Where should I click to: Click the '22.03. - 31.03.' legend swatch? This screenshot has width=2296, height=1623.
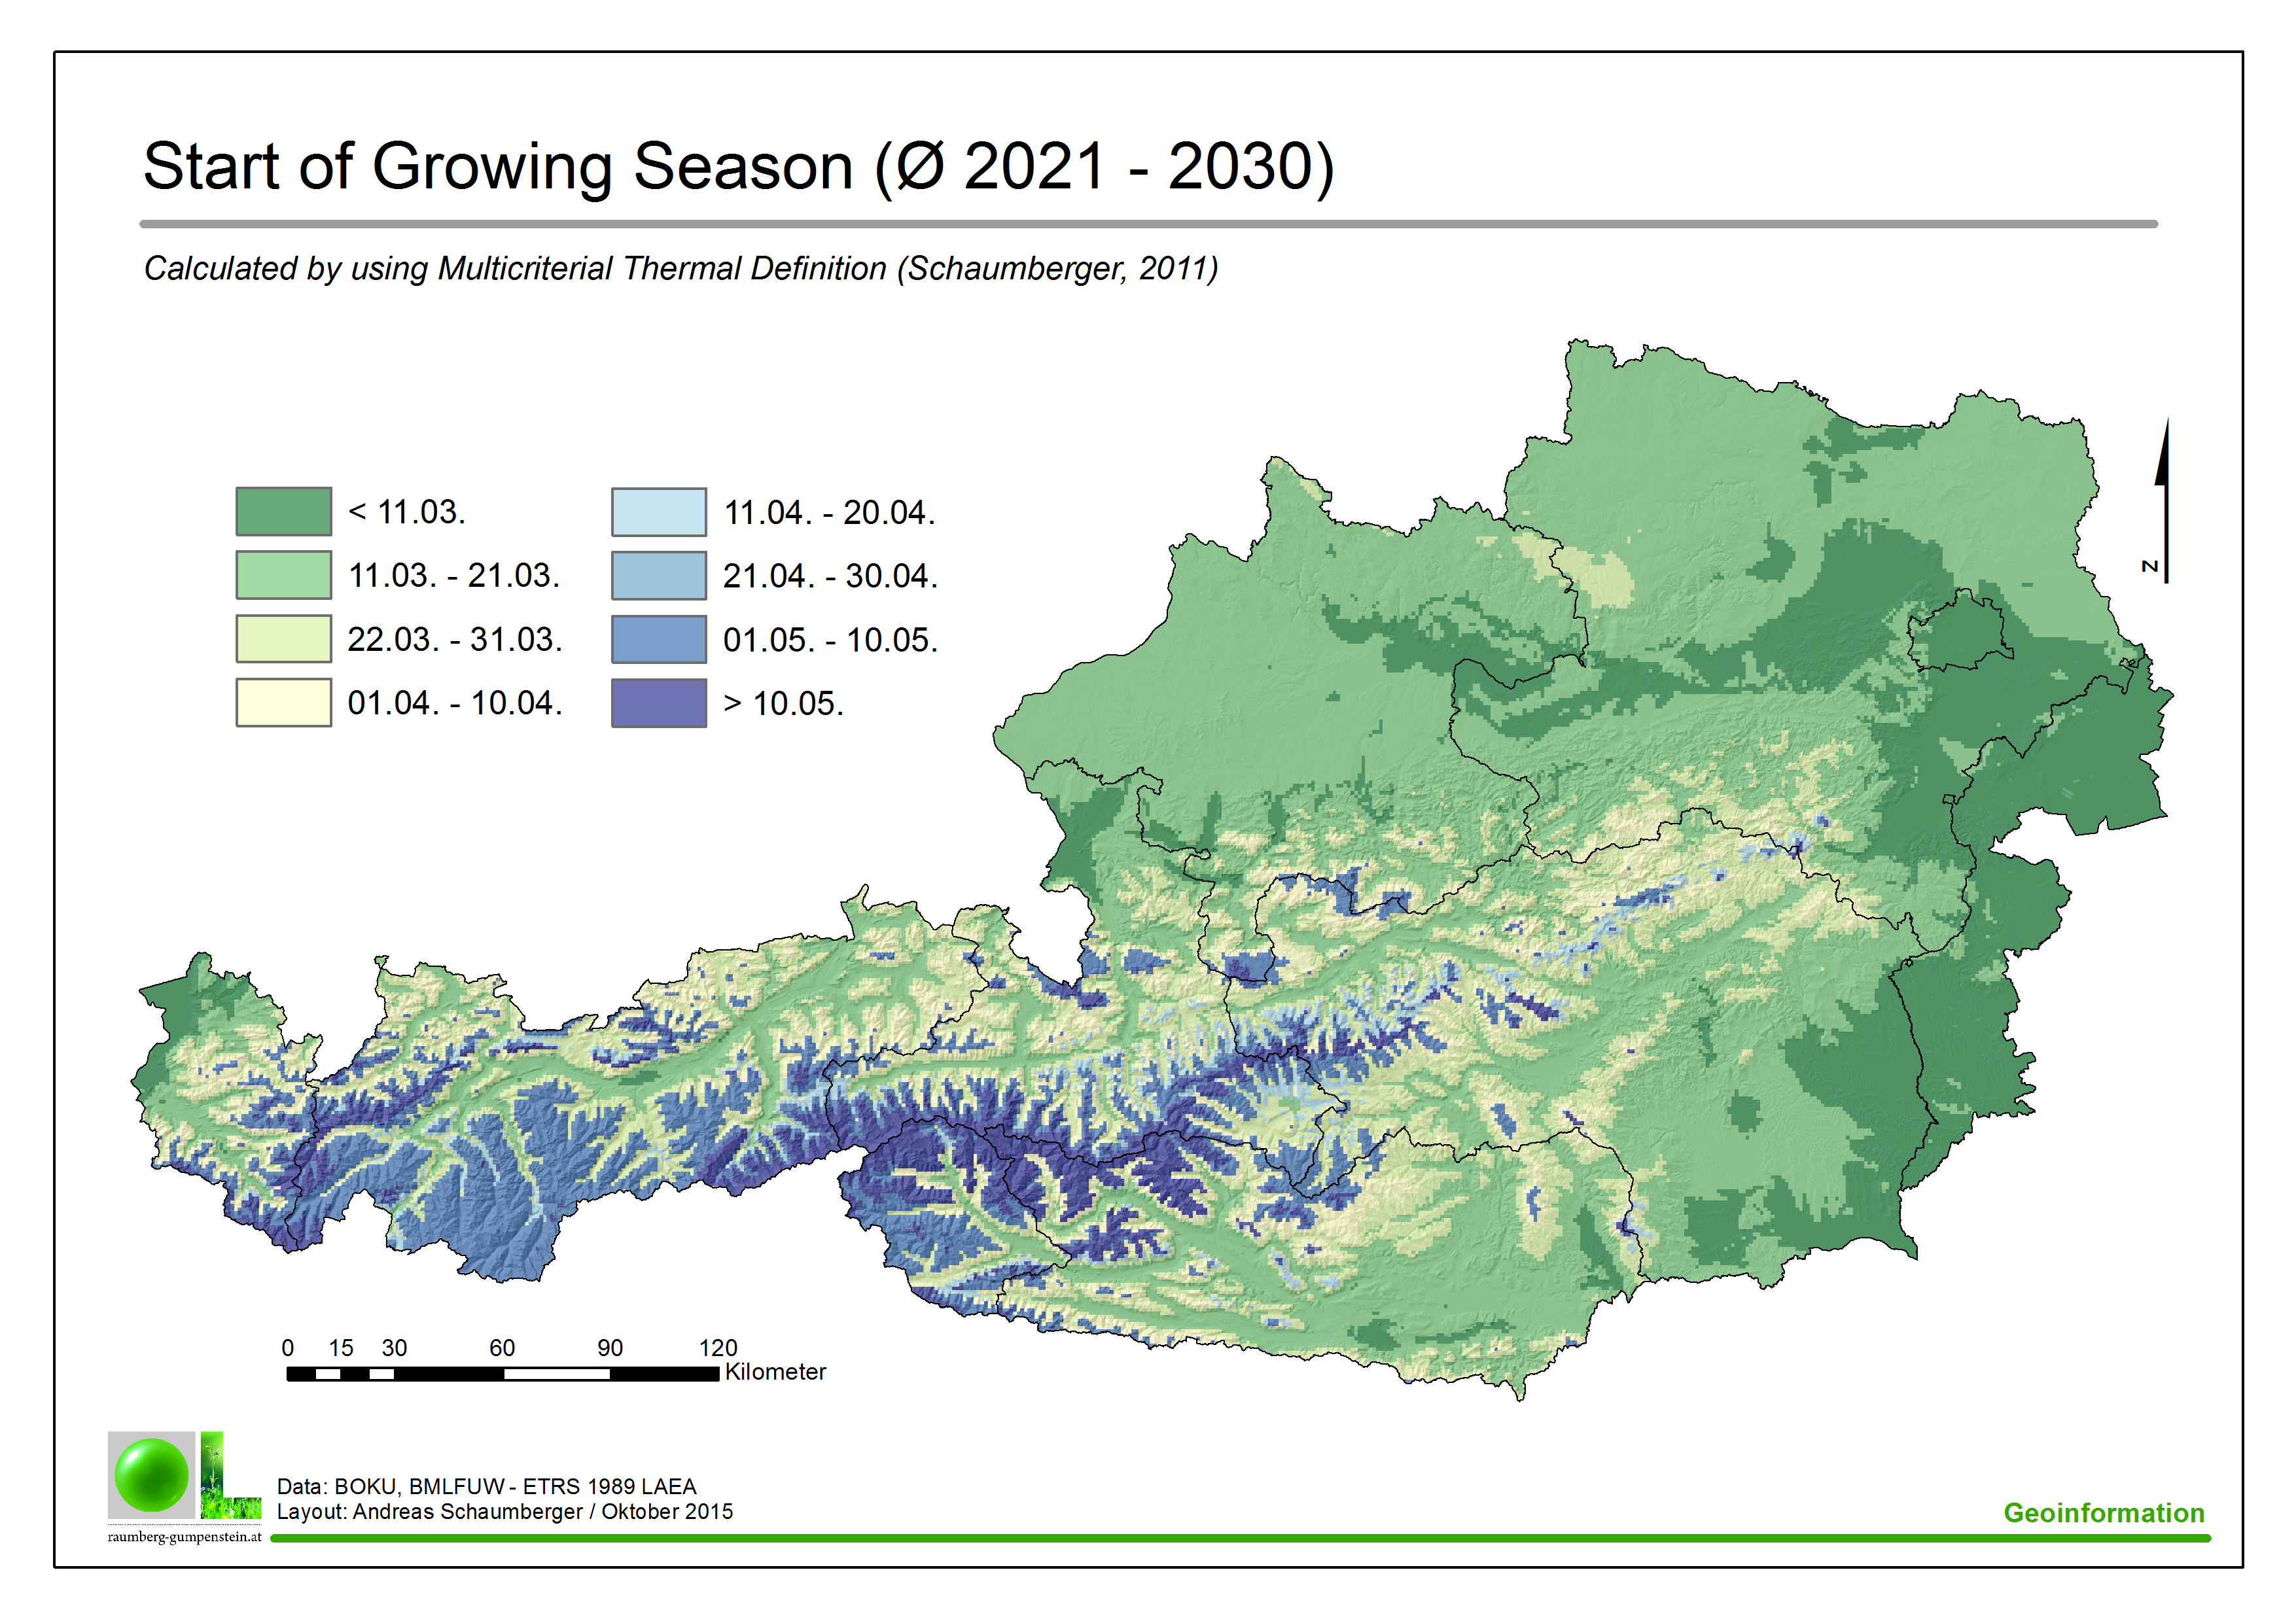click(284, 639)
